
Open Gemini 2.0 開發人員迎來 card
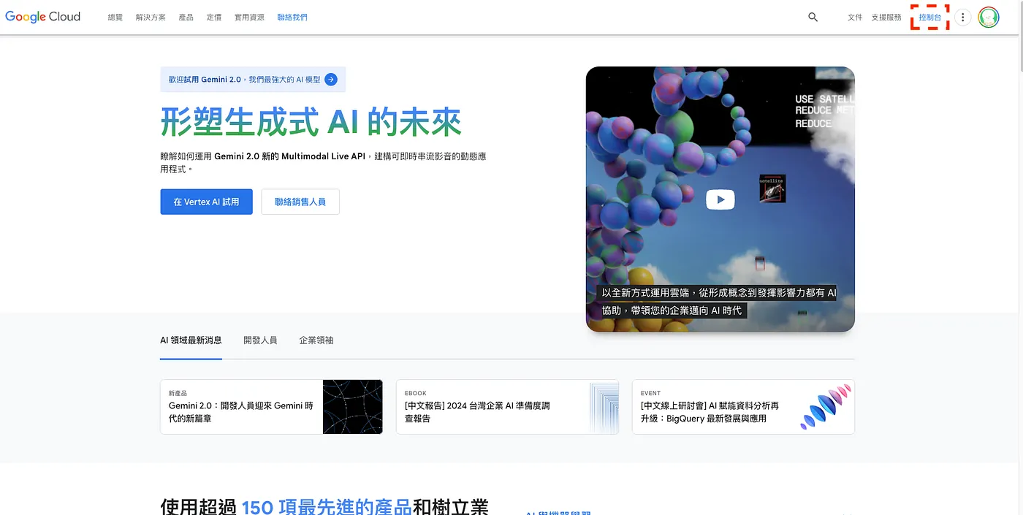tap(271, 407)
